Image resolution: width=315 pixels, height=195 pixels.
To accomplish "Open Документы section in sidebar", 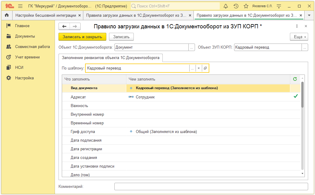I will click(x=25, y=36).
